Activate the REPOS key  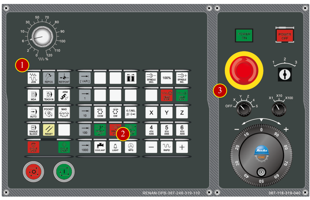coord(49,78)
